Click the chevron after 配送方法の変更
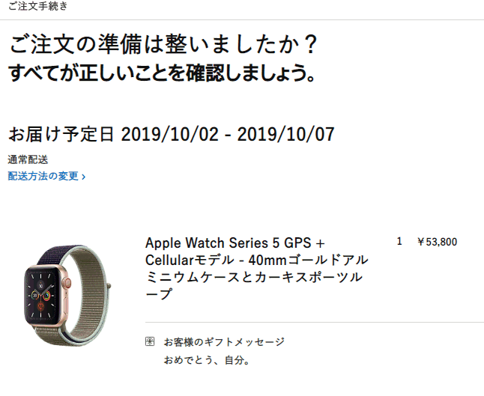 (x=83, y=177)
